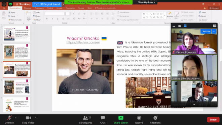The width and height of the screenshot is (222, 125).
Task: Open the font name combo box
Action: [x=55, y=13]
